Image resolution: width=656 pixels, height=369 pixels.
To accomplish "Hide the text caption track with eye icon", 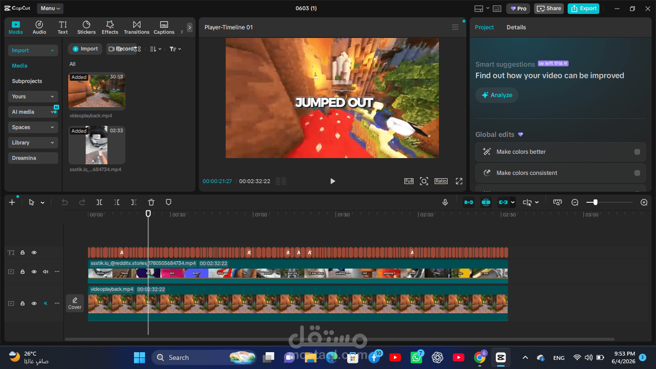I will tap(34, 252).
